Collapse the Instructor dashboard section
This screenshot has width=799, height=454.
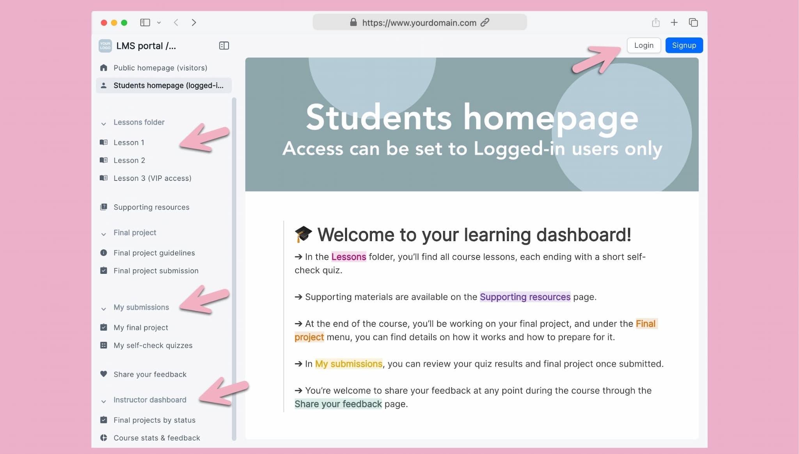click(x=103, y=401)
